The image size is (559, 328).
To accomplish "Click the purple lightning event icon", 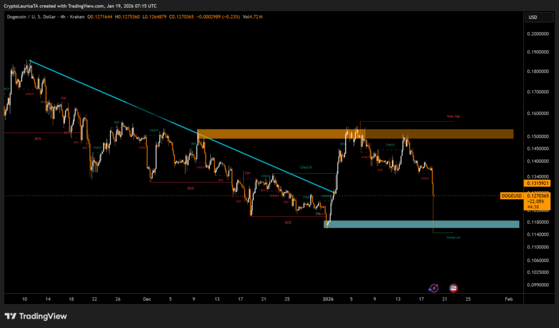I will [433, 288].
